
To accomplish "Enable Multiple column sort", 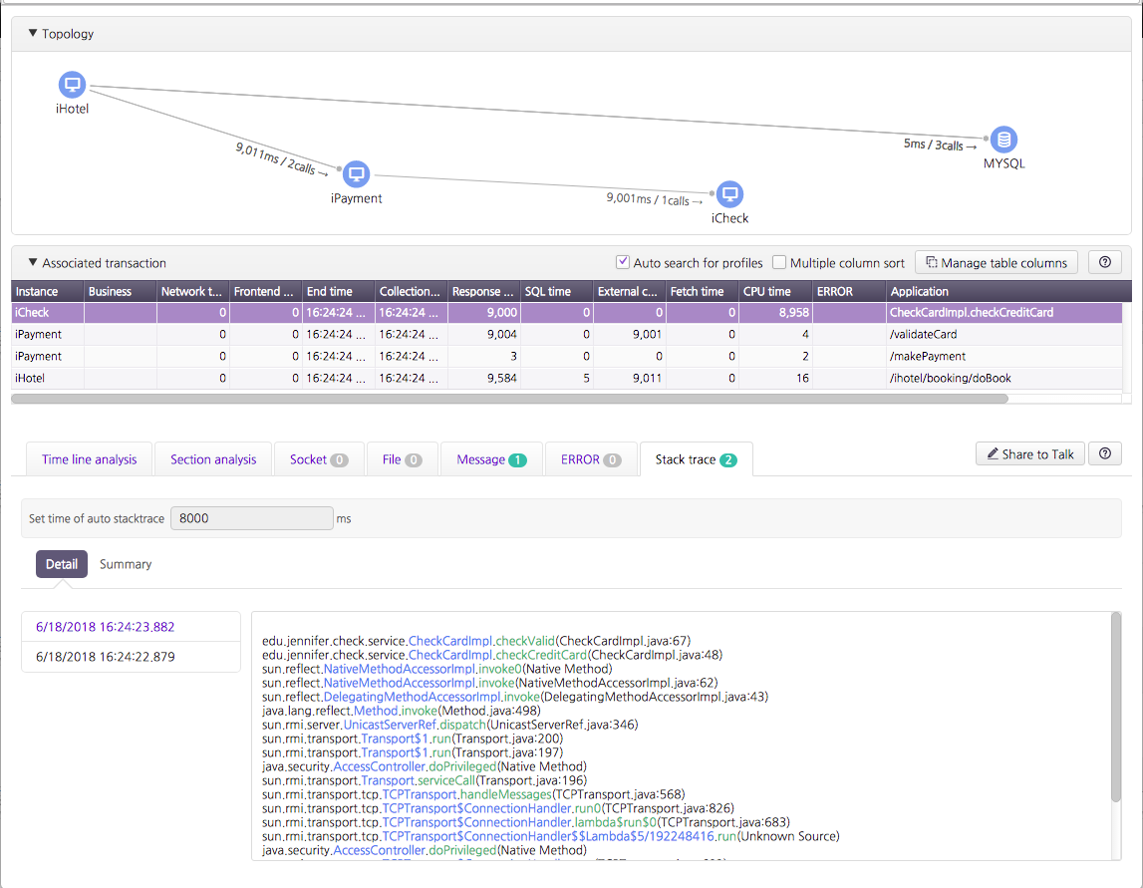I will pyautogui.click(x=780, y=262).
